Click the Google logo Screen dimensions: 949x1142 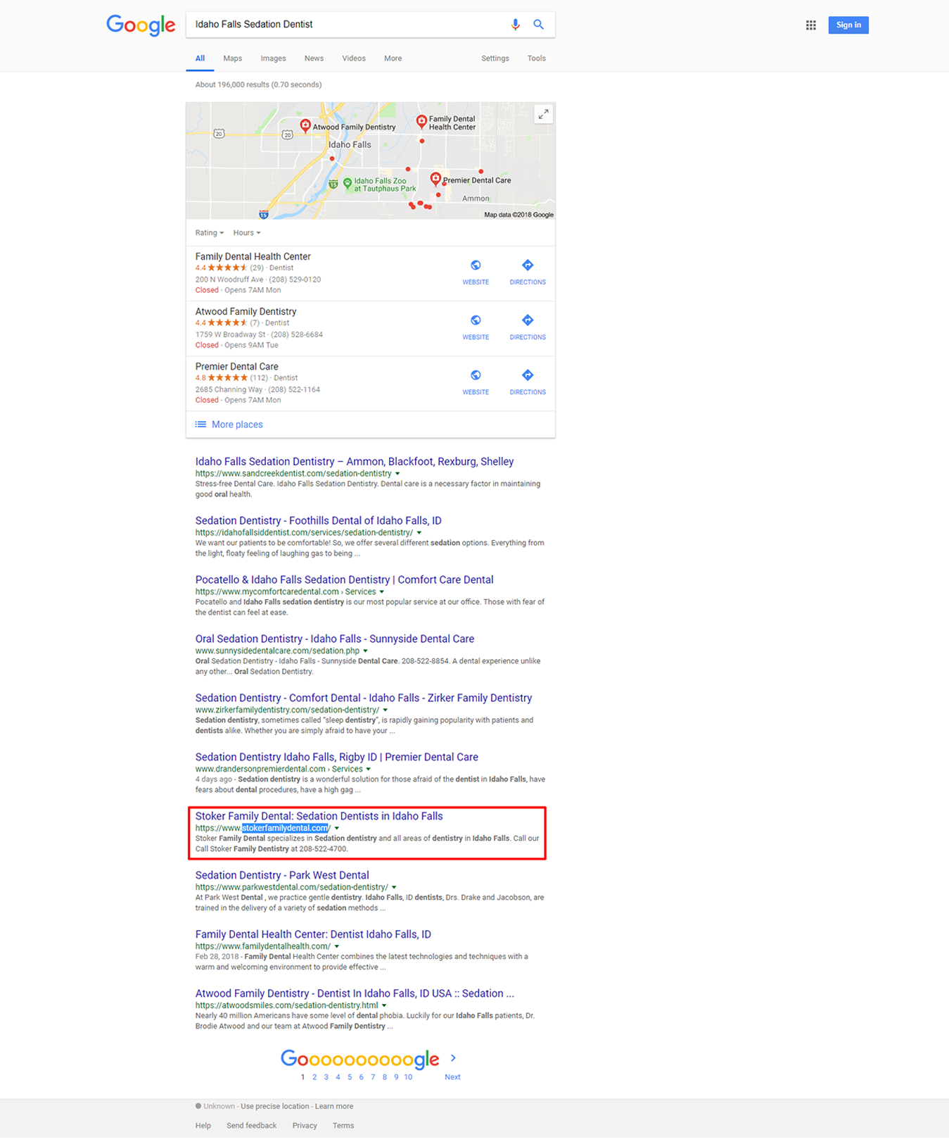[x=141, y=25]
